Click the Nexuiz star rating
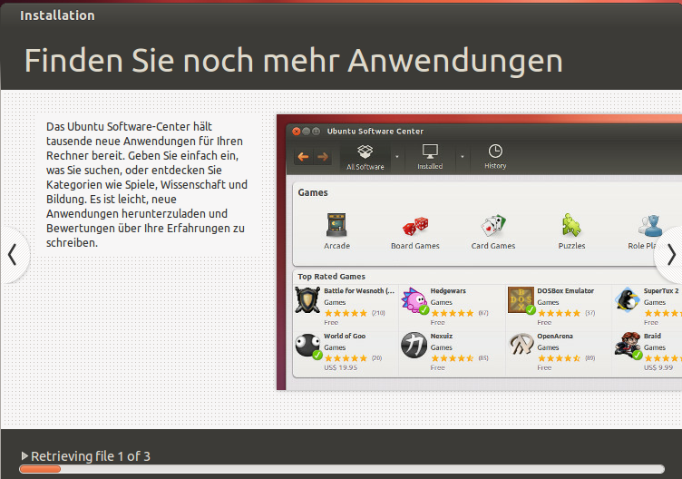The image size is (682, 479). (x=453, y=358)
